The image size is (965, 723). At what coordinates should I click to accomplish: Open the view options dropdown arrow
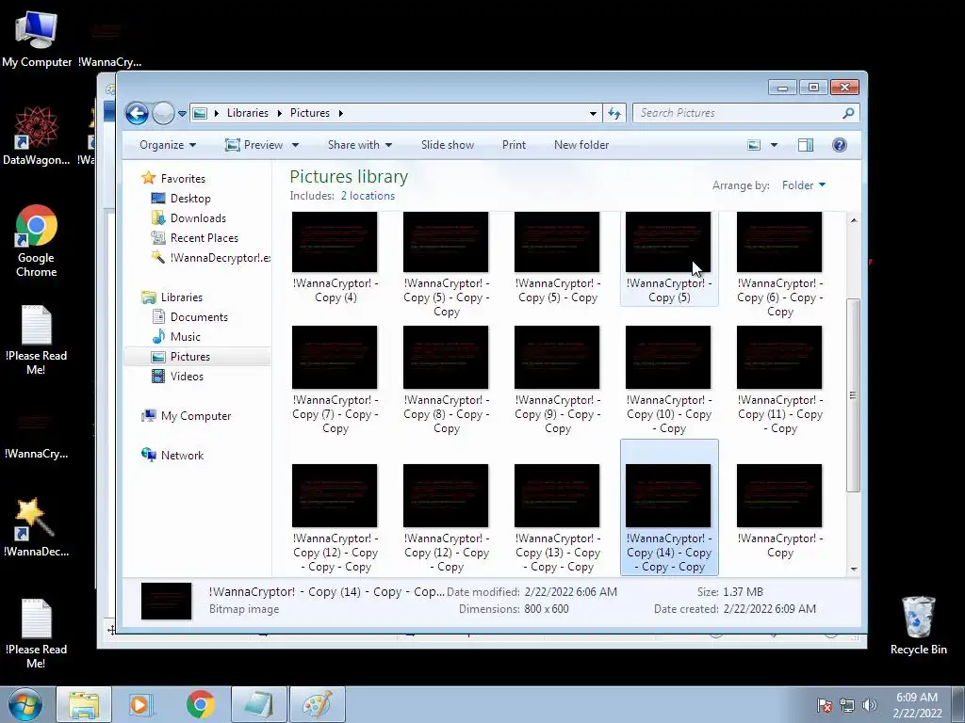click(x=774, y=145)
